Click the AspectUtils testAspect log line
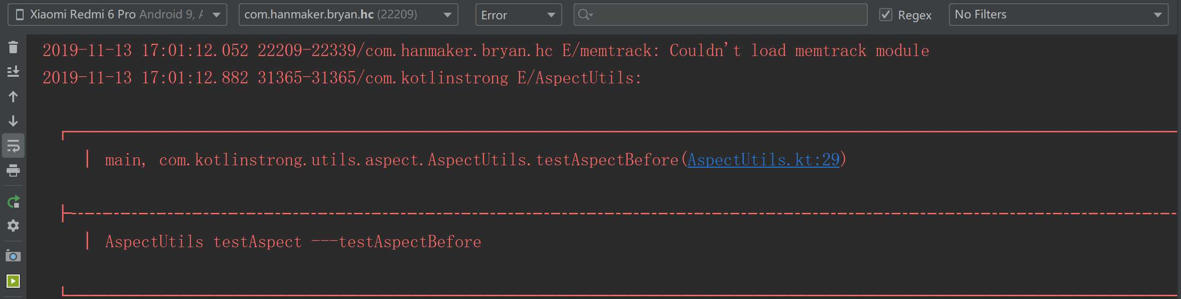 [293, 242]
